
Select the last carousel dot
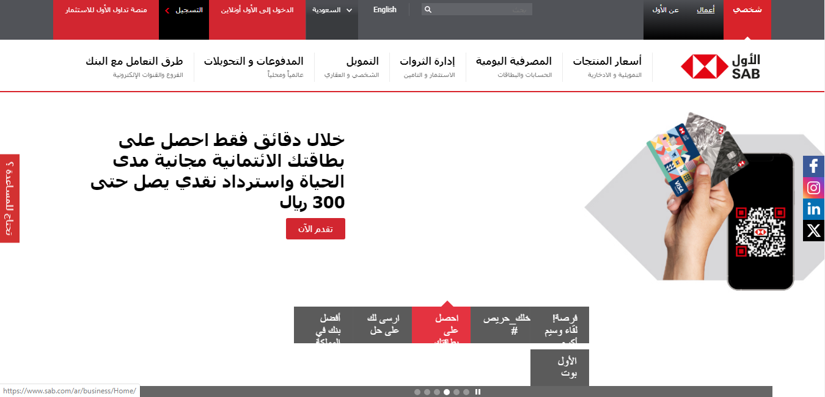pos(466,392)
